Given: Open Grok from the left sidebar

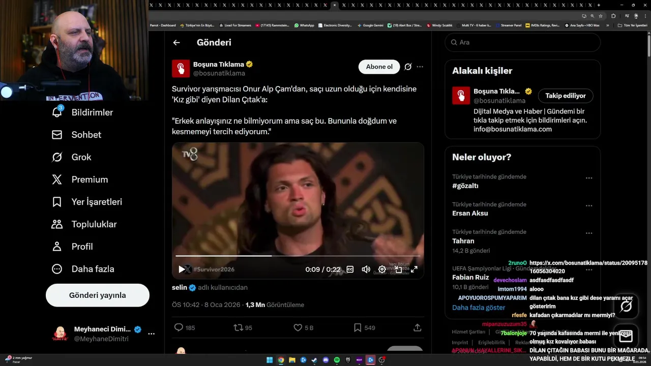Looking at the screenshot, I should click(71, 157).
